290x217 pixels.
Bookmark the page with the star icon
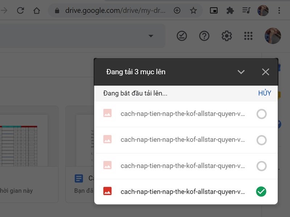pyautogui.click(x=193, y=10)
